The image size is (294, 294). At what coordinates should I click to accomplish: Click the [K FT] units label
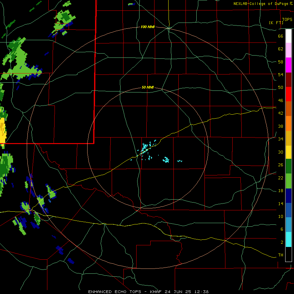pyautogui.click(x=276, y=23)
